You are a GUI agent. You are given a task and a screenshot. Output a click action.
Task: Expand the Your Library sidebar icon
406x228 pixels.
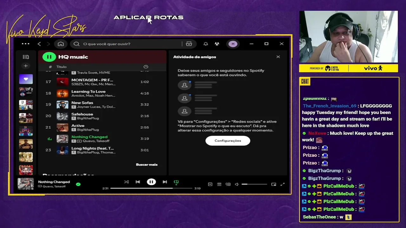click(x=26, y=57)
